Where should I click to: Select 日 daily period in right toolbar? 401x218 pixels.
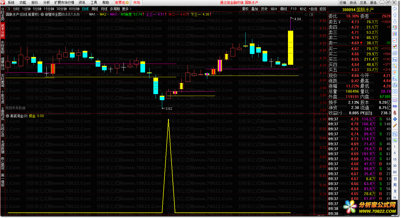tap(395, 179)
